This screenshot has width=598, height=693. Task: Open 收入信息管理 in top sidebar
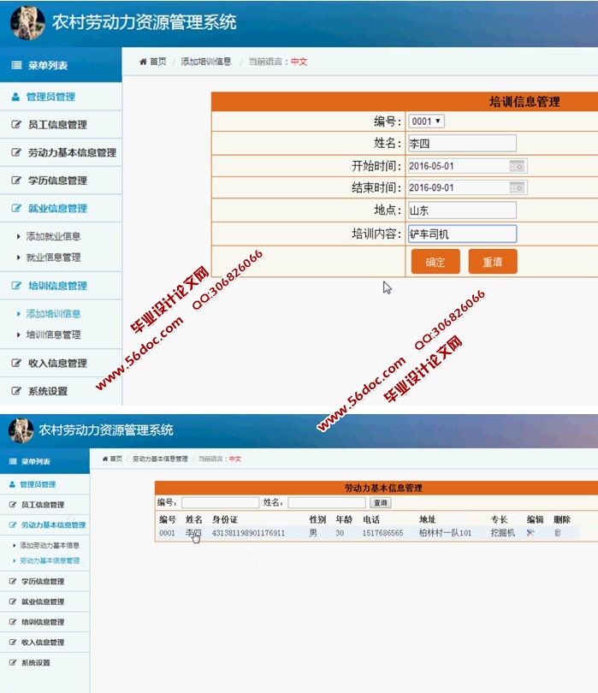pos(56,363)
